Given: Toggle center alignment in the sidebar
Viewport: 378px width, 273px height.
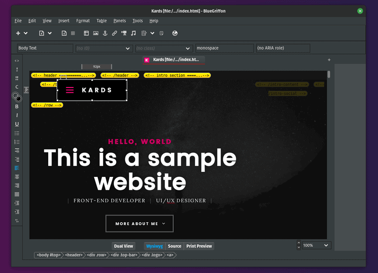Looking at the screenshot, I should pos(17,176).
